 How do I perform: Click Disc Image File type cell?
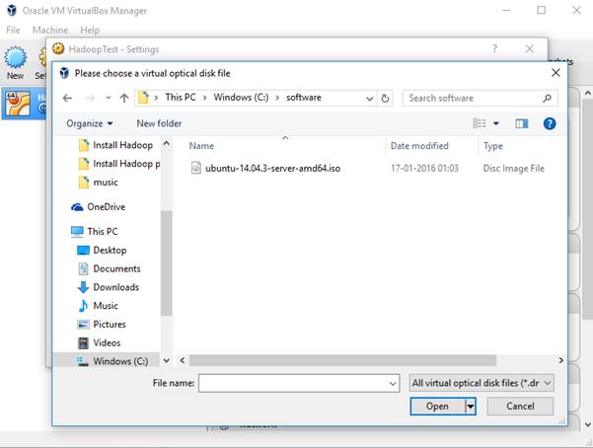514,168
